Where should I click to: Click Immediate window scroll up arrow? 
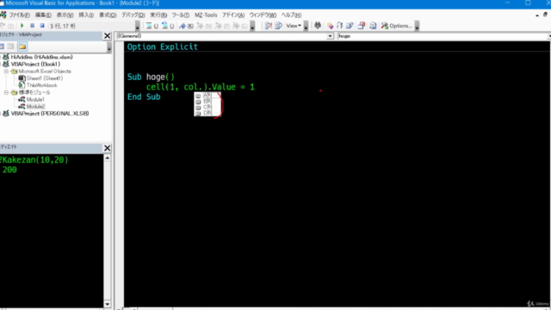[107, 158]
